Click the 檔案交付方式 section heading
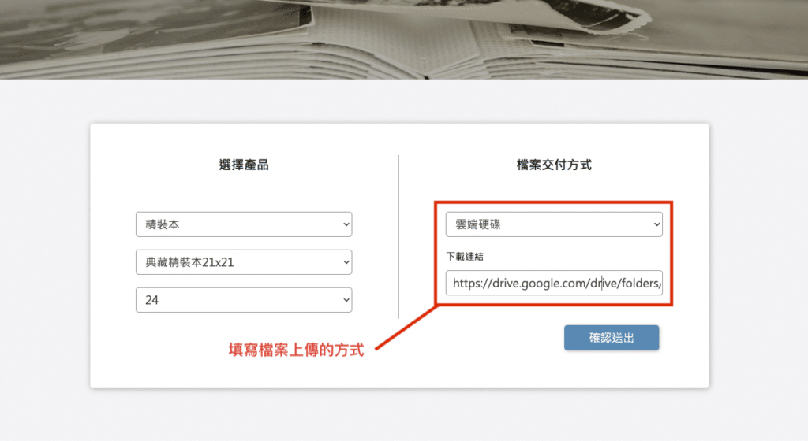 tap(554, 165)
